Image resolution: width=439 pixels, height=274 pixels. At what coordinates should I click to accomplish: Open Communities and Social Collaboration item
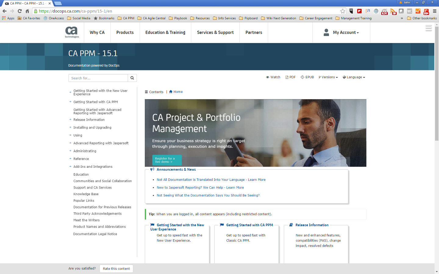click(x=102, y=181)
